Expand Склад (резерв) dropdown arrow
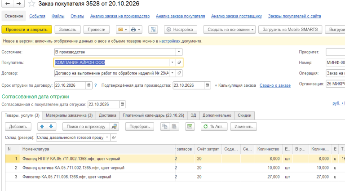 (x=107, y=138)
